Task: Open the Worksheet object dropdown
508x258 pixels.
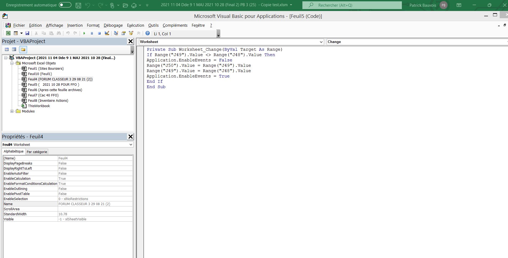Action: (x=321, y=42)
